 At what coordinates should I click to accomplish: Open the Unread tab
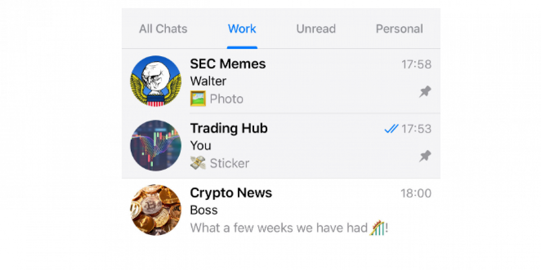point(316,29)
